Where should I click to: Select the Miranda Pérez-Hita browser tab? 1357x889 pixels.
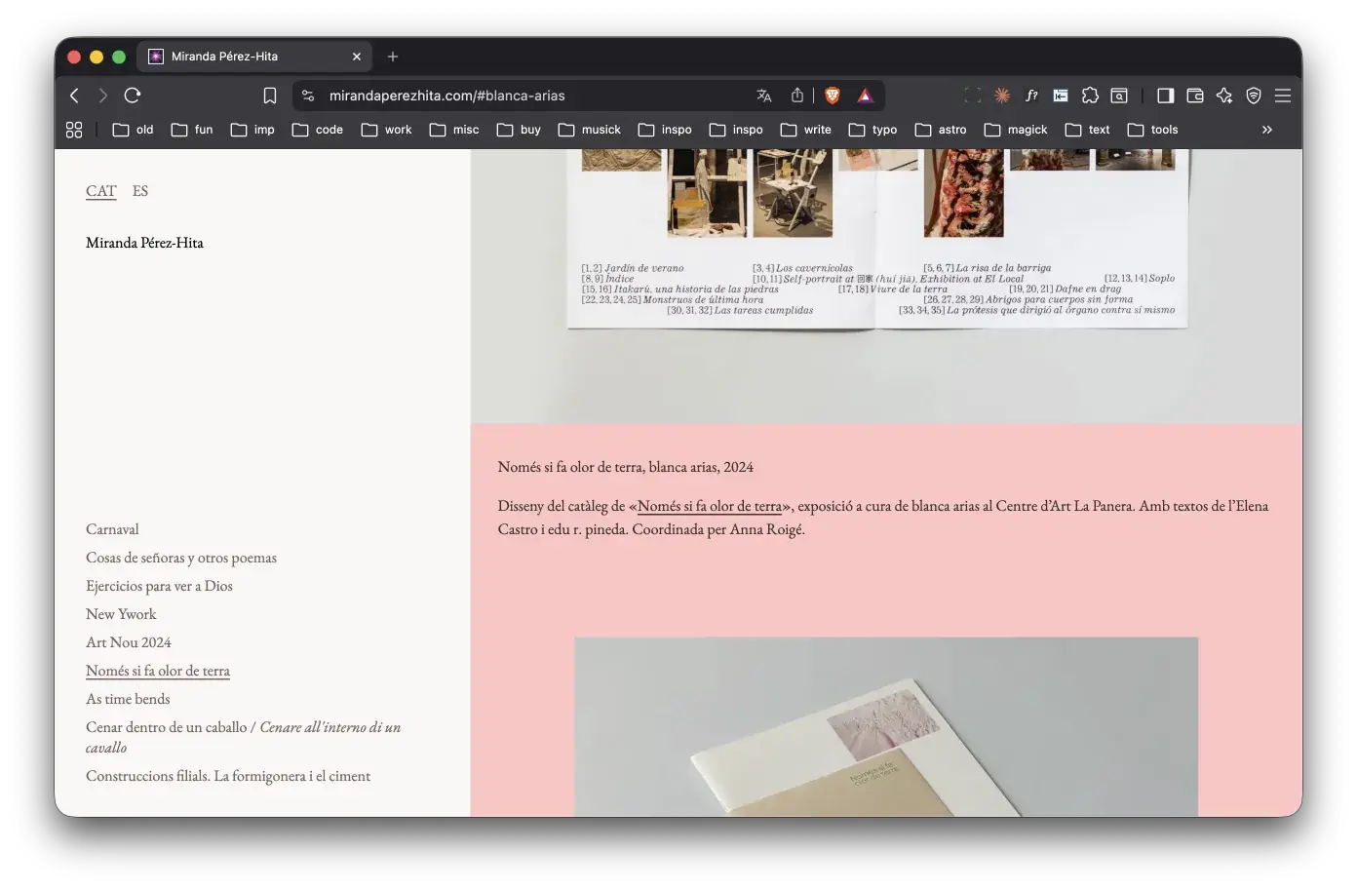[x=253, y=57]
